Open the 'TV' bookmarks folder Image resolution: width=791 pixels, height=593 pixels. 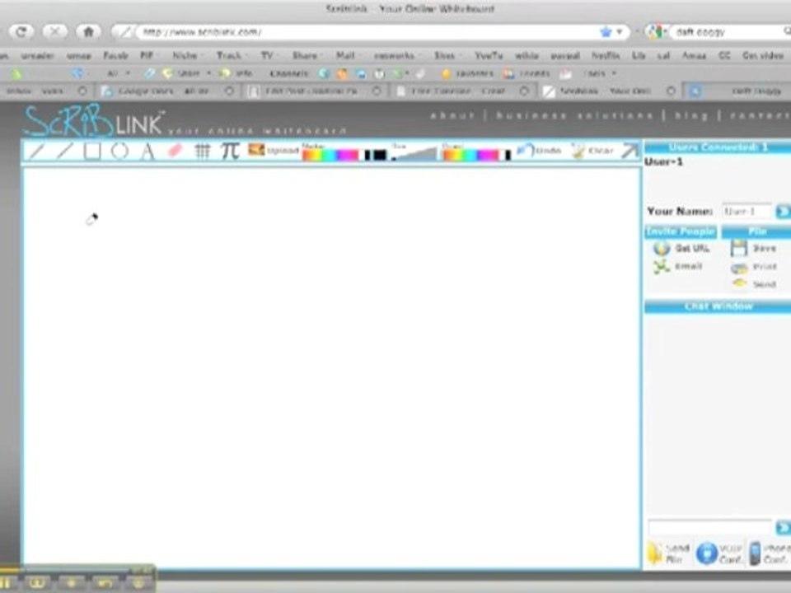[x=269, y=55]
